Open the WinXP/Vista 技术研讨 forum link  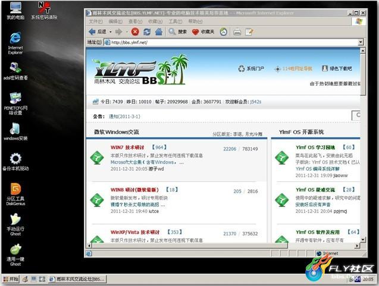pyautogui.click(x=135, y=232)
